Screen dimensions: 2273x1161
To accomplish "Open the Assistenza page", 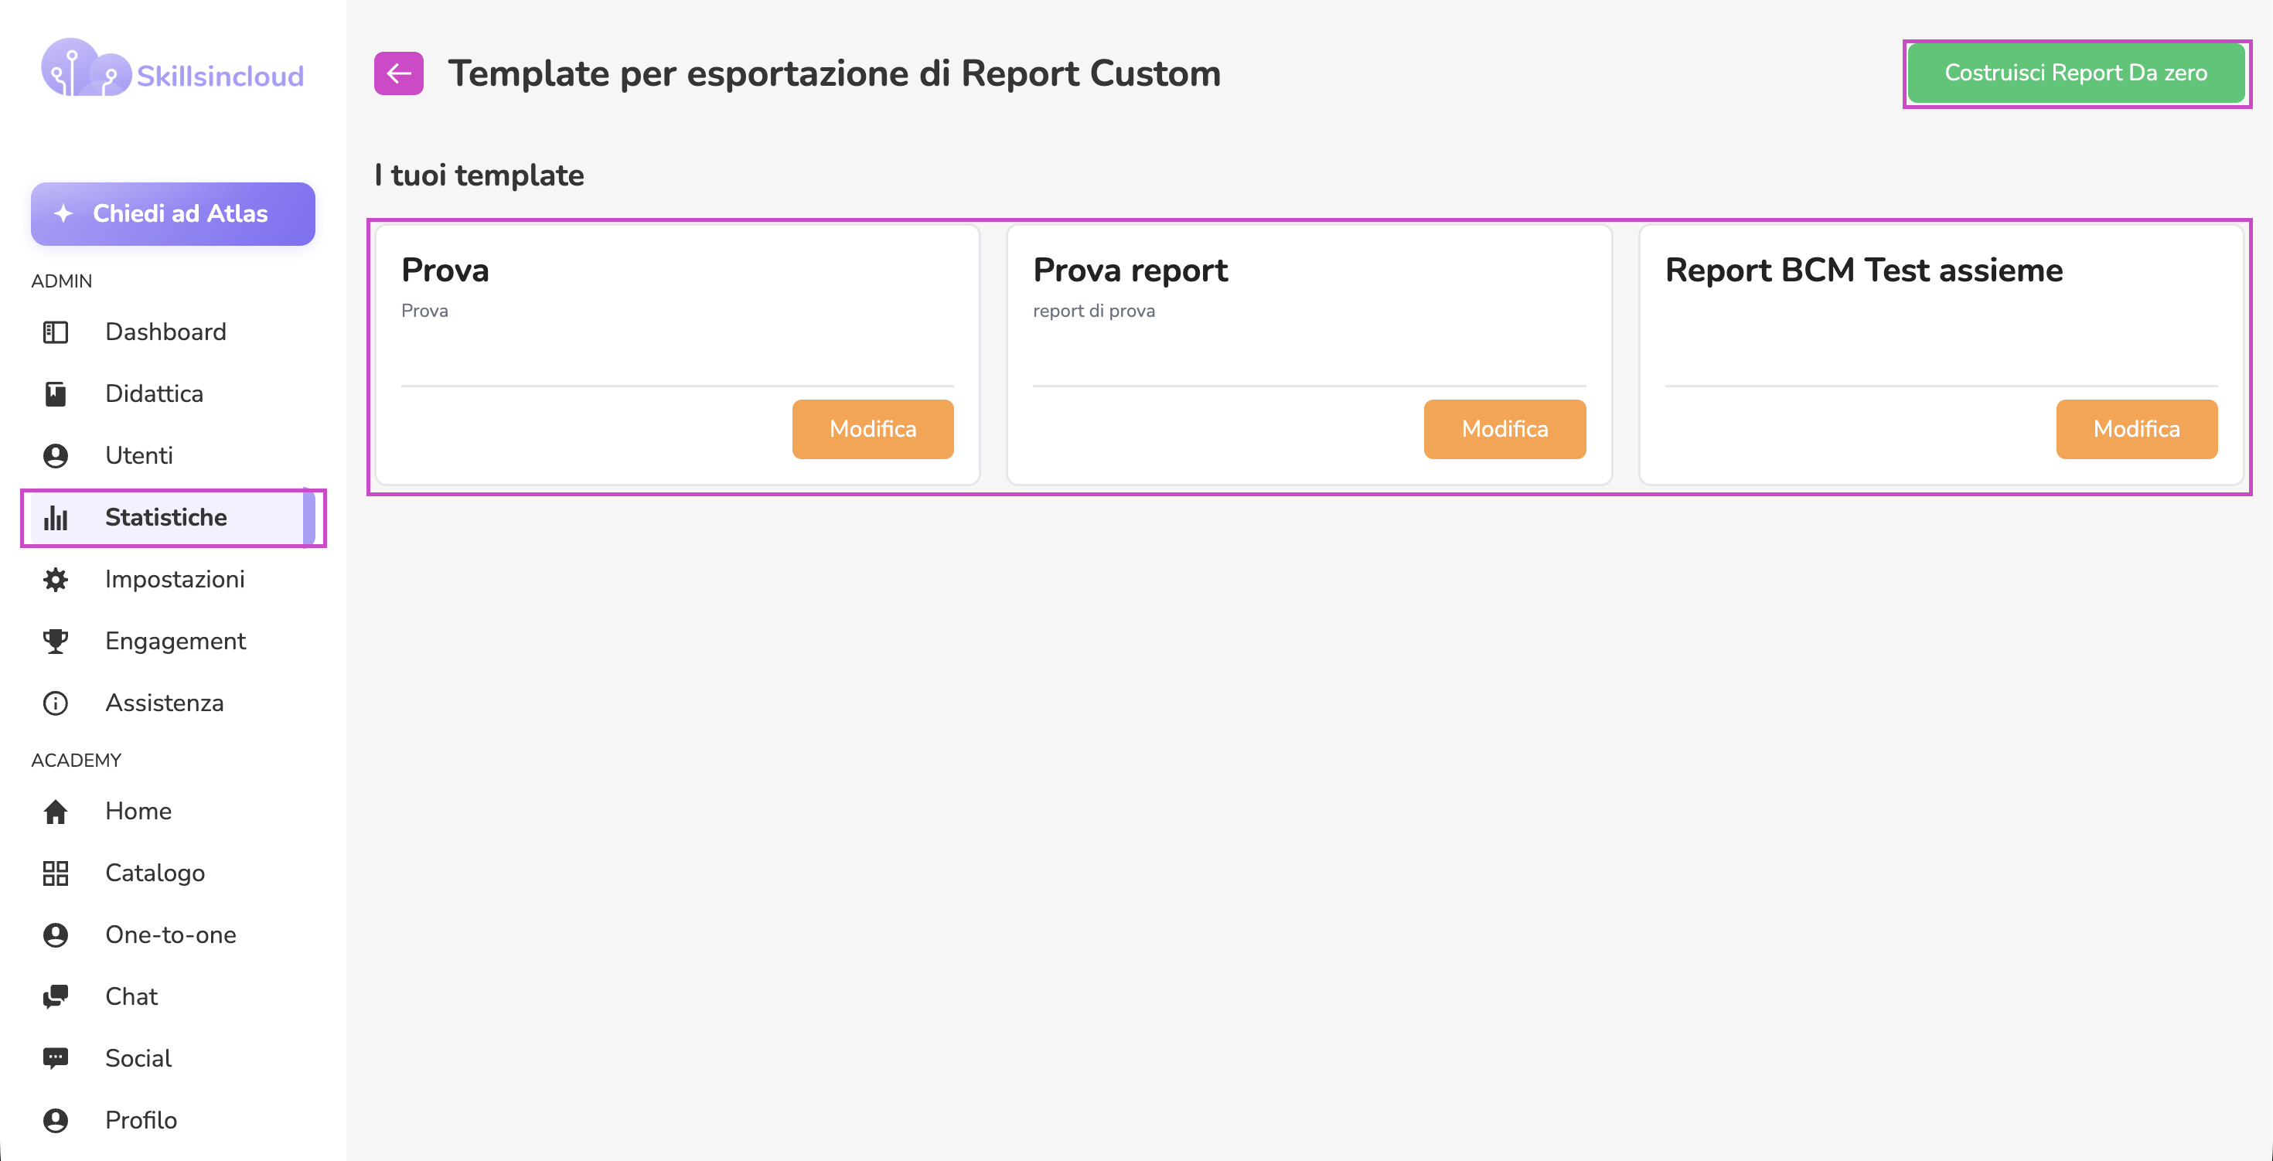I will 173,703.
